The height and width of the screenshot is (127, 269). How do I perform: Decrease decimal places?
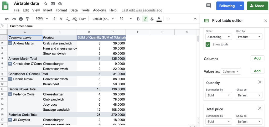[x=68, y=19]
